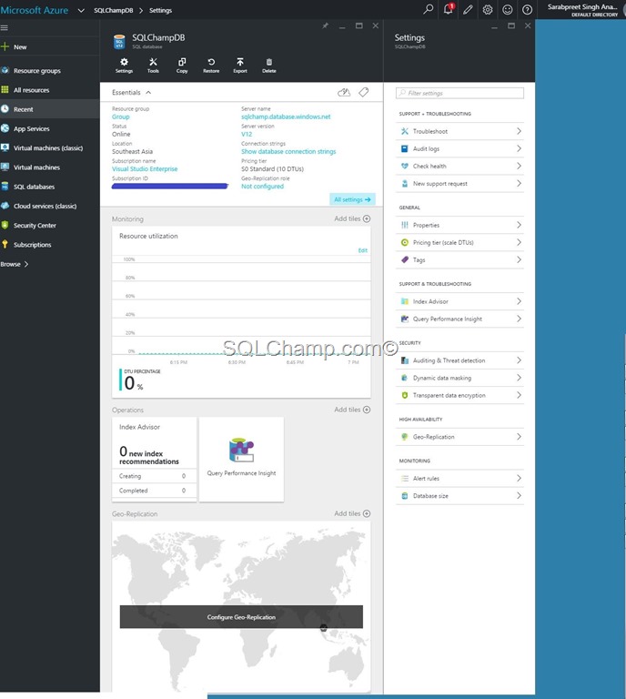626x699 pixels.
Task: Click the Restore database icon
Action: (x=211, y=66)
